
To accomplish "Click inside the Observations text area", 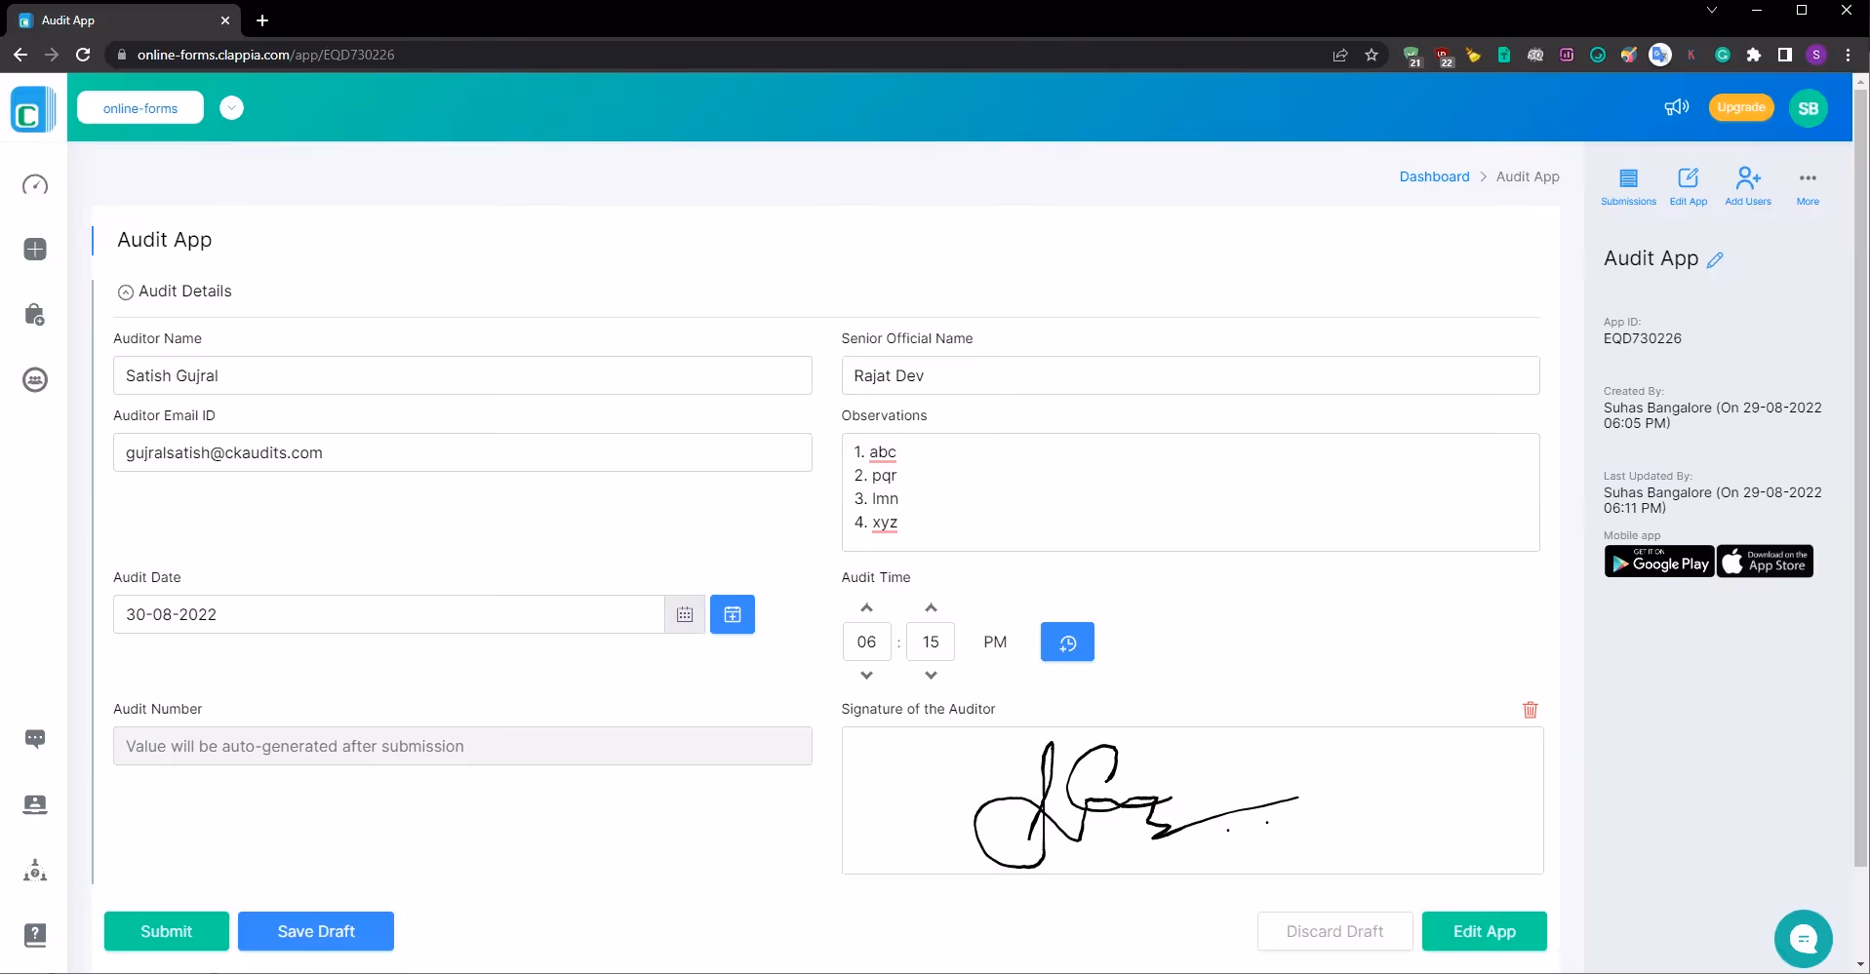I will (x=1190, y=492).
